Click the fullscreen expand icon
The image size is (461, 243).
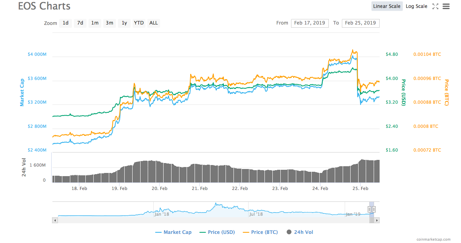tap(435, 6)
